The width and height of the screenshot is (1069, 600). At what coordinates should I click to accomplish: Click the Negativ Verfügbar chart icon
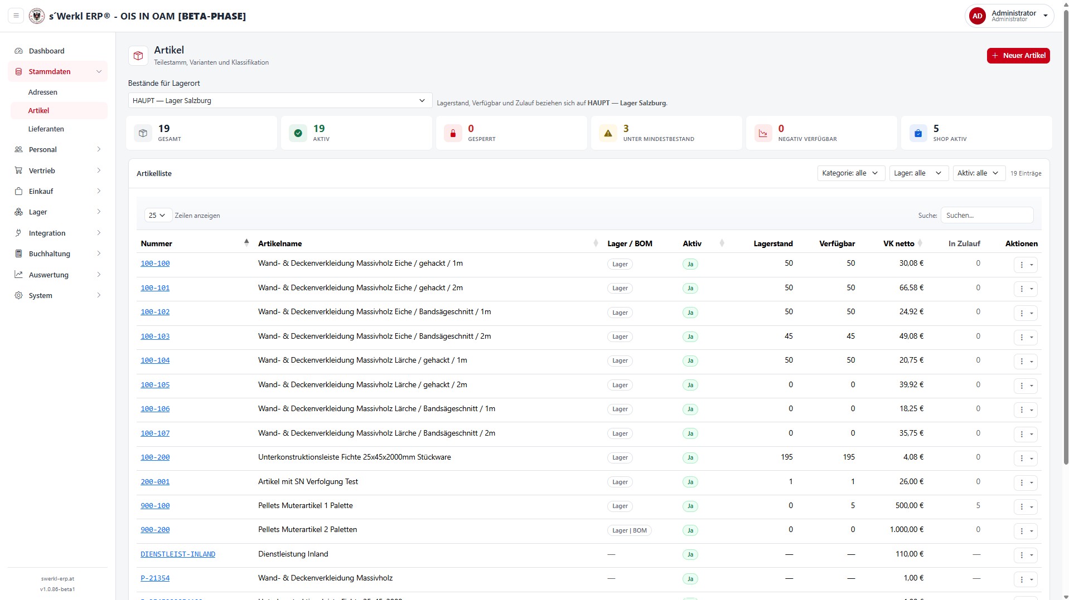pos(763,133)
